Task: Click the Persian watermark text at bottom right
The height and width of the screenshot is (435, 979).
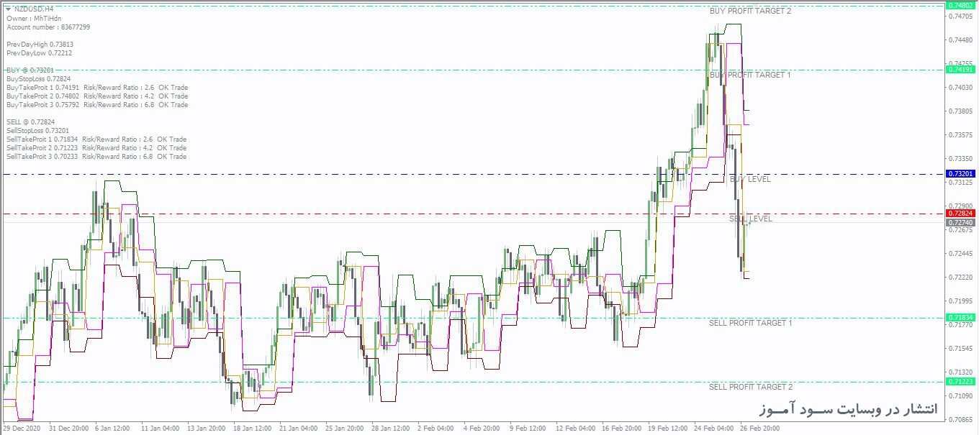Action: 849,409
